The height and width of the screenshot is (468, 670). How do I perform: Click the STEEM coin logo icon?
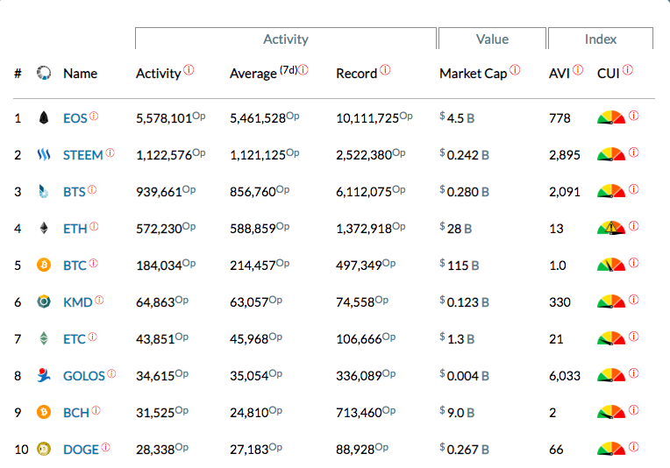pos(44,154)
